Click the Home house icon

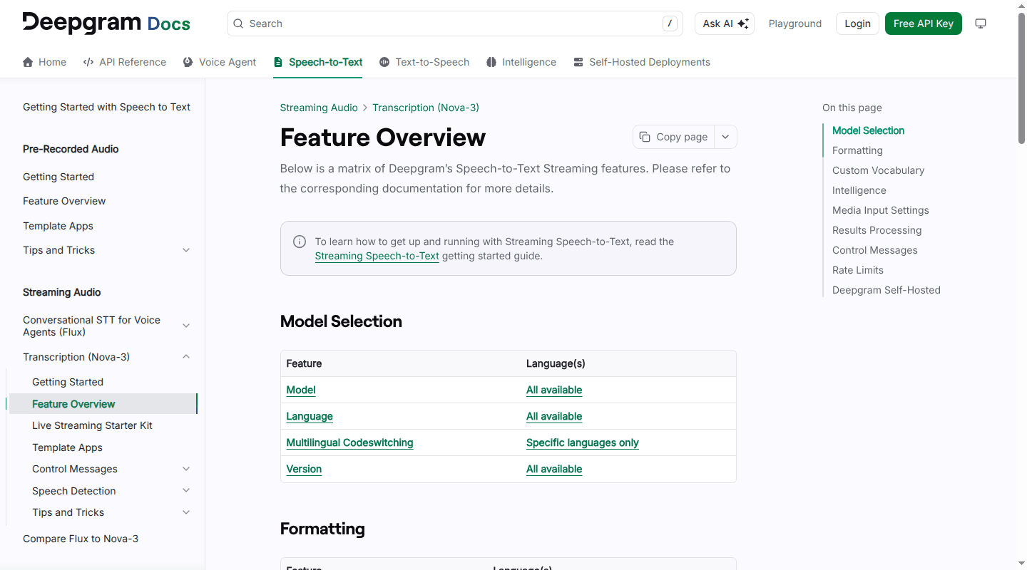pos(28,62)
